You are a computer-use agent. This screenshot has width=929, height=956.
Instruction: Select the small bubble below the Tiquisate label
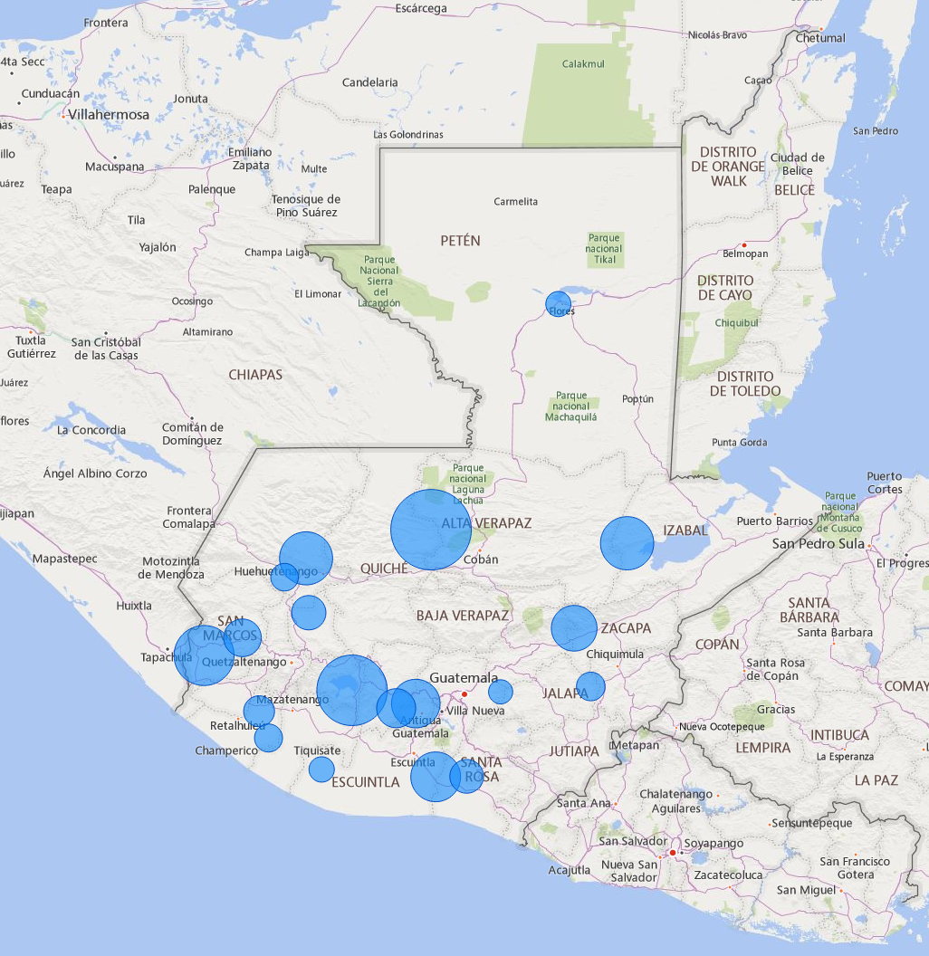(x=321, y=770)
